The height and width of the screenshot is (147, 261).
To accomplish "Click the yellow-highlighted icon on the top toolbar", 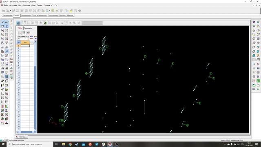I will [x=71, y=11].
